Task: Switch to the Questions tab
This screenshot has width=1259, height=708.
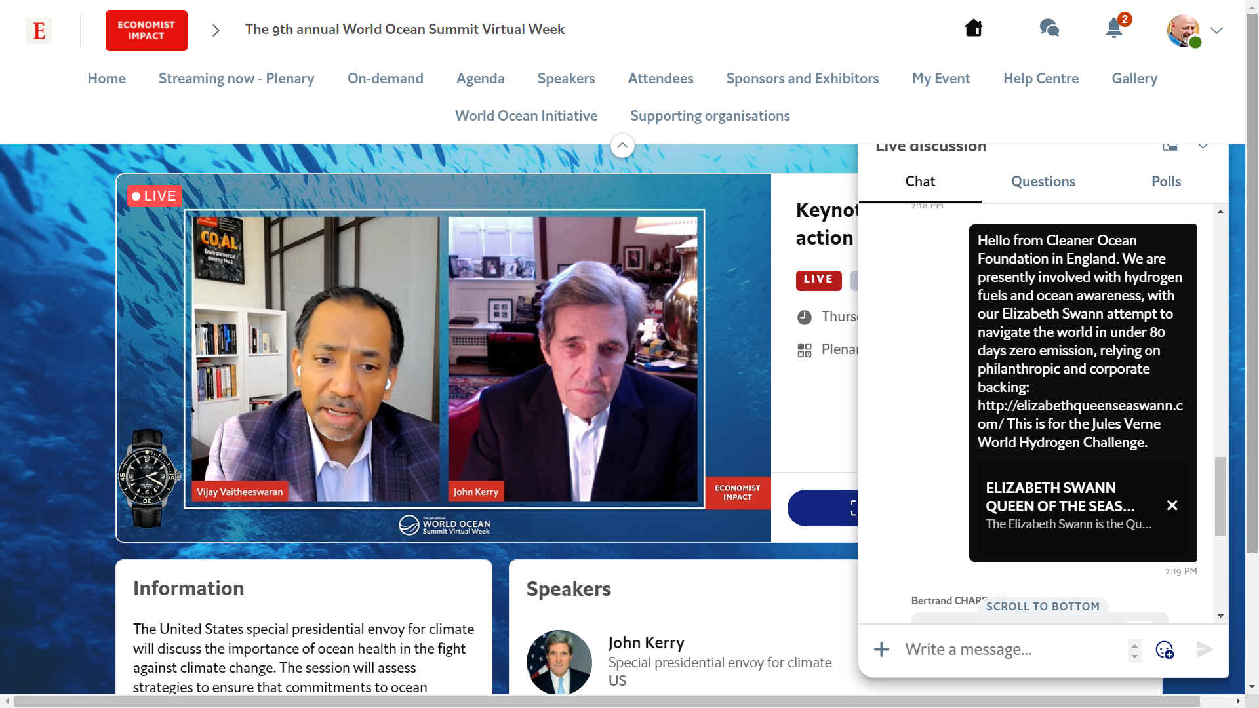Action: pyautogui.click(x=1043, y=182)
